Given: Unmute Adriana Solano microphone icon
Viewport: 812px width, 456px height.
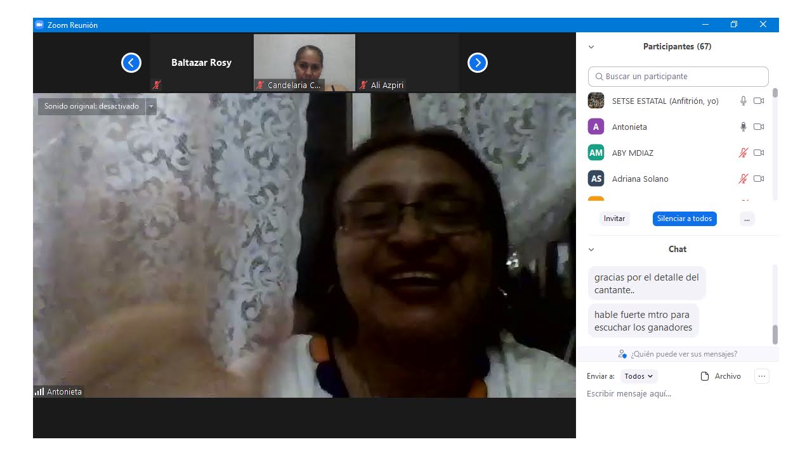Looking at the screenshot, I should click(743, 179).
